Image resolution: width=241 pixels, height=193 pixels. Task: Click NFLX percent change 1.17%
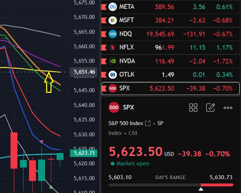[x=225, y=48]
